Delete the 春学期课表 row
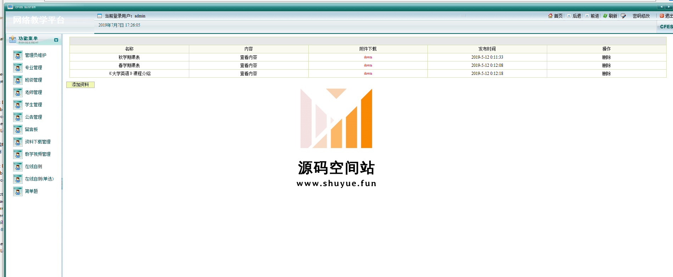Image resolution: width=673 pixels, height=277 pixels. click(606, 65)
